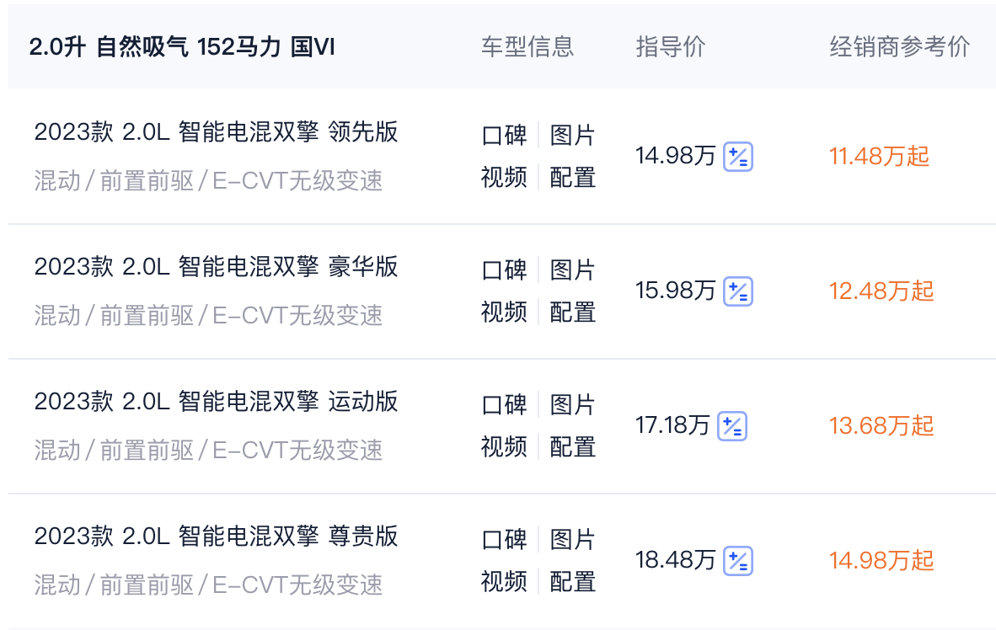Open price calculator for 运动版 17.18万
The height and width of the screenshot is (630, 996).
click(x=732, y=426)
